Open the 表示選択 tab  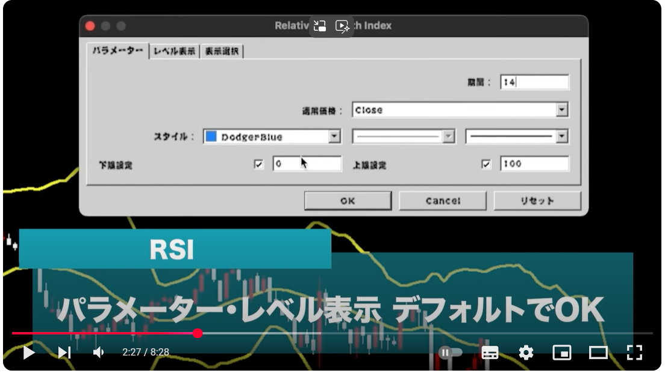tap(222, 51)
